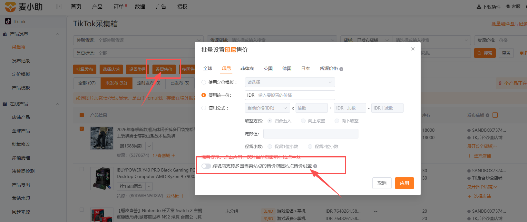Uncheck the 2026年春季新款 product checkbox
Viewport: 527px width, 222px height.
[82, 129]
